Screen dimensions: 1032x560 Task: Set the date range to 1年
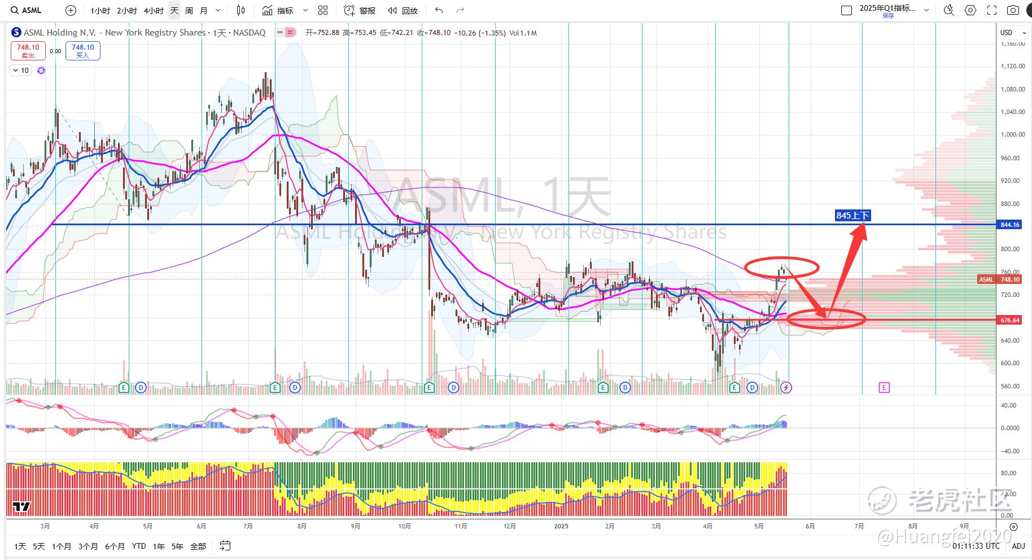point(159,546)
